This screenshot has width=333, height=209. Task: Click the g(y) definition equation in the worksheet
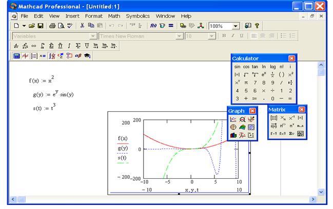(x=53, y=93)
